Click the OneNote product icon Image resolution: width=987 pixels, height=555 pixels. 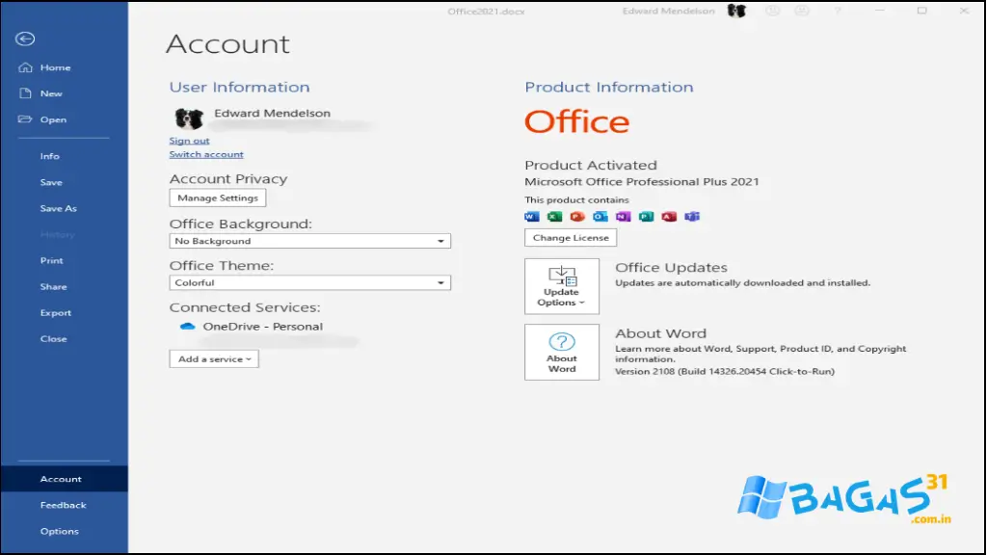[624, 216]
